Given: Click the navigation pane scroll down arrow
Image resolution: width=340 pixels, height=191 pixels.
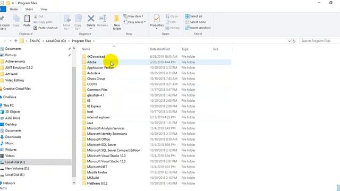Looking at the screenshot, I should coord(74,183).
